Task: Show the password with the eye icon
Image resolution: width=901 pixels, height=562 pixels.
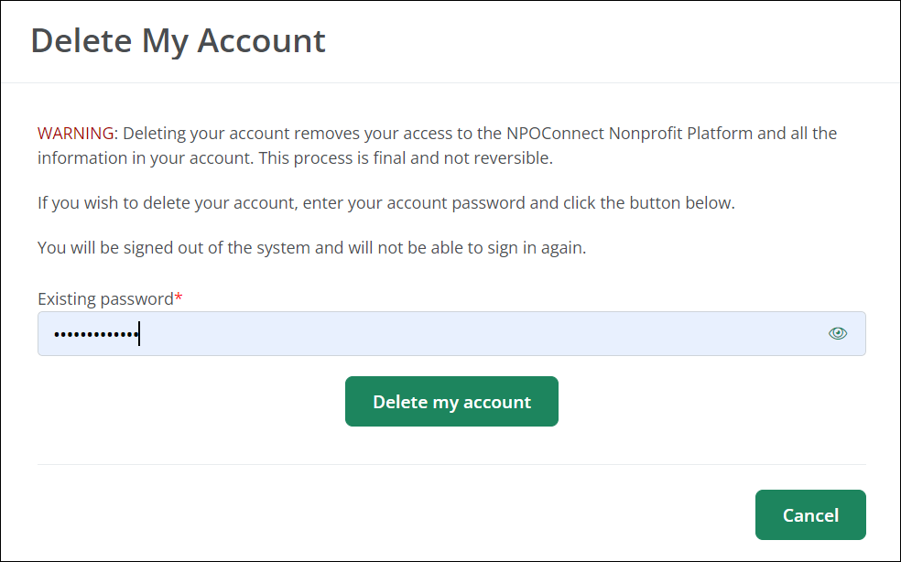Action: pyautogui.click(x=837, y=333)
